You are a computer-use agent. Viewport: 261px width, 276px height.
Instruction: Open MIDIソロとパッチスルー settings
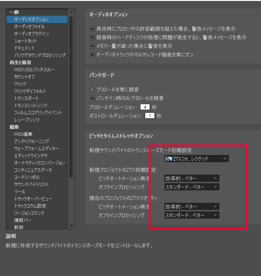(34, 70)
